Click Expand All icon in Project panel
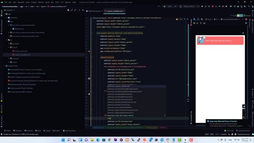Viewport: 254px width, 143px height. point(71,10)
